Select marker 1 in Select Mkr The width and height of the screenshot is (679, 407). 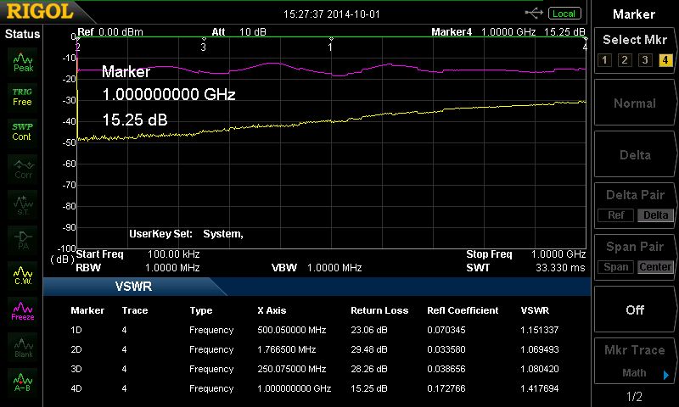(x=603, y=59)
